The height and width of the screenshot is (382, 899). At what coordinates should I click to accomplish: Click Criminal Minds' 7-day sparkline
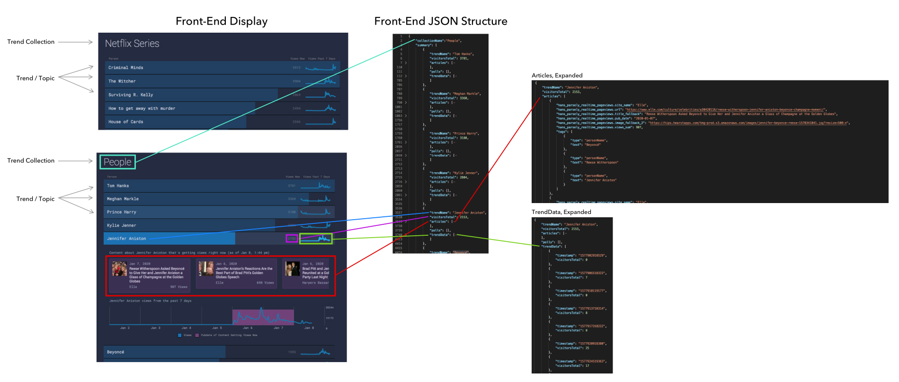pyautogui.click(x=320, y=68)
